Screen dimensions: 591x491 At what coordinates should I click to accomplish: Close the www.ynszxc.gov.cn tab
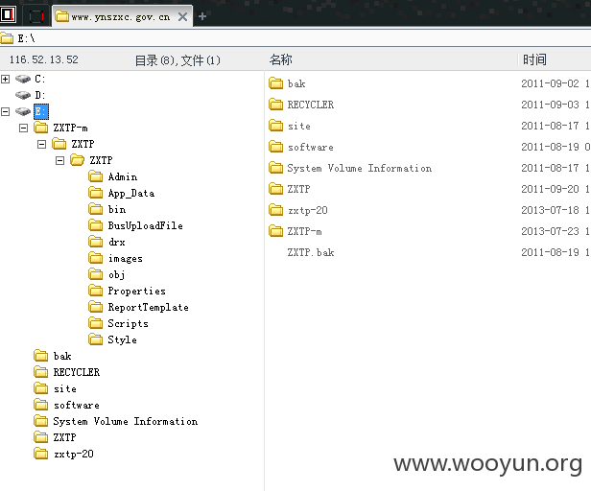(183, 17)
